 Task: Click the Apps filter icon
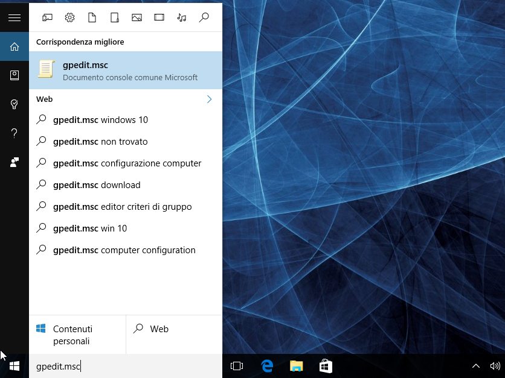tap(48, 17)
